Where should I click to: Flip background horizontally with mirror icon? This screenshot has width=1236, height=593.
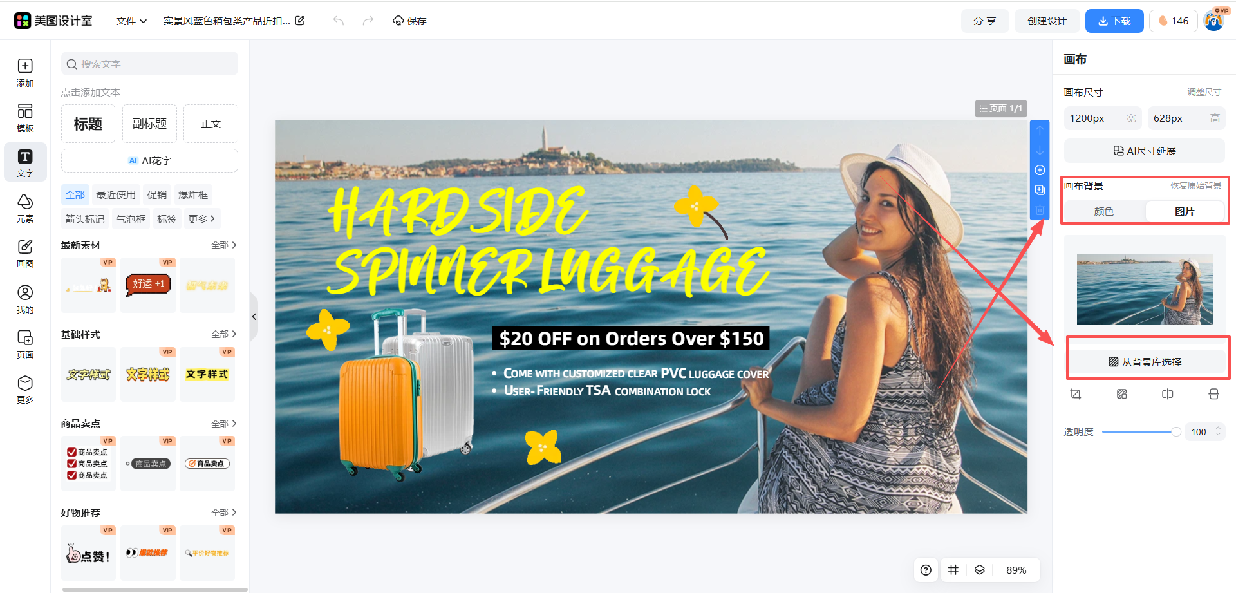pyautogui.click(x=1168, y=394)
